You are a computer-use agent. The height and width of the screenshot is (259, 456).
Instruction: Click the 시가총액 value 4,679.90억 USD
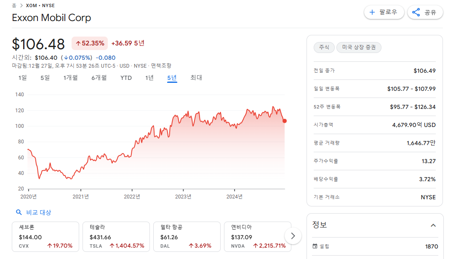click(x=414, y=125)
